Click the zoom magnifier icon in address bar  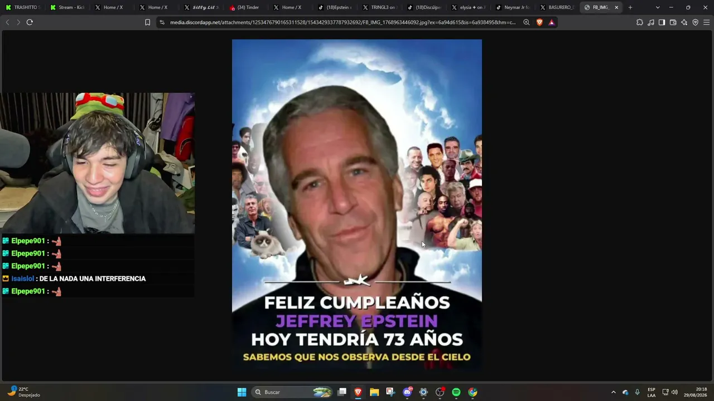tap(526, 22)
